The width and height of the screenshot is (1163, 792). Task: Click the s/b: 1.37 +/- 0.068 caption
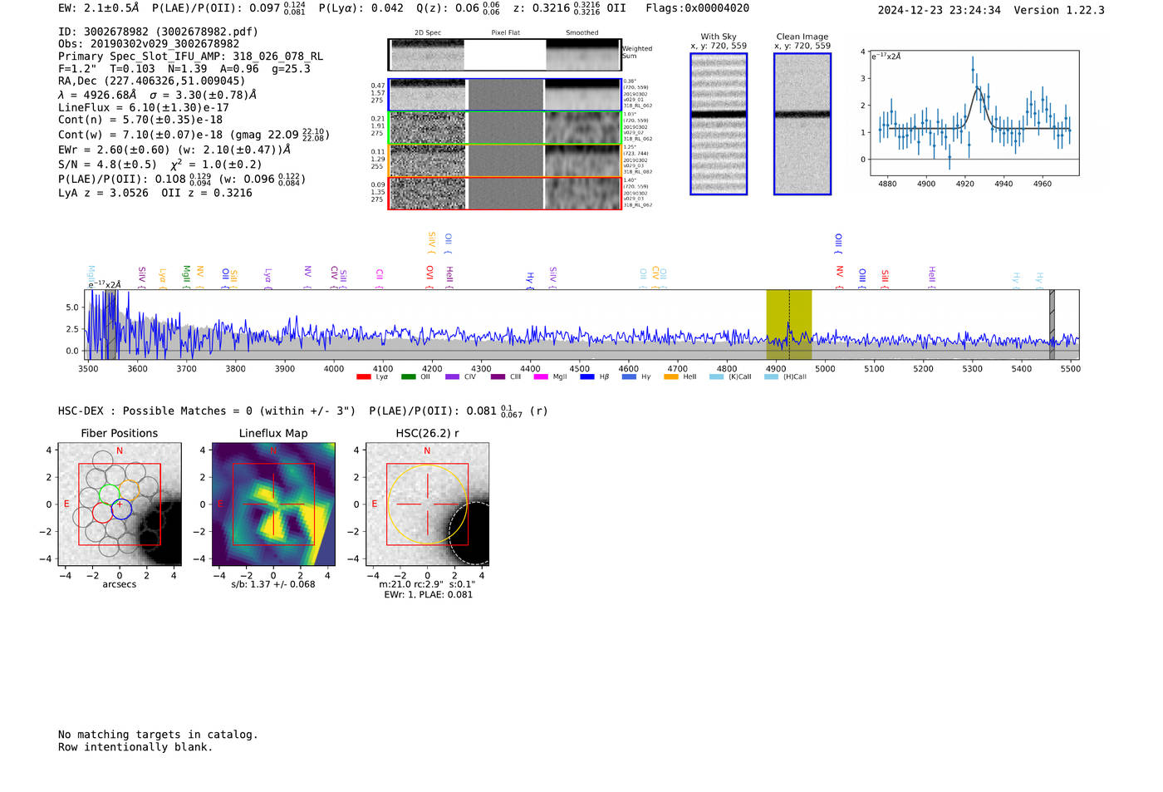click(x=273, y=584)
